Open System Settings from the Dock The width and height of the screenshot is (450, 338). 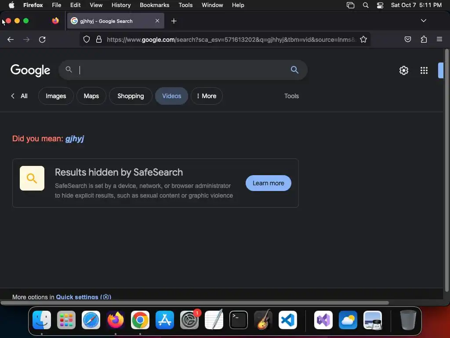click(x=189, y=320)
